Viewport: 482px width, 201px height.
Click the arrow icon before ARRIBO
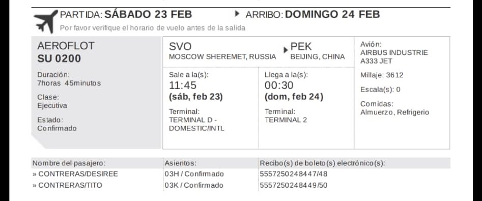click(237, 14)
